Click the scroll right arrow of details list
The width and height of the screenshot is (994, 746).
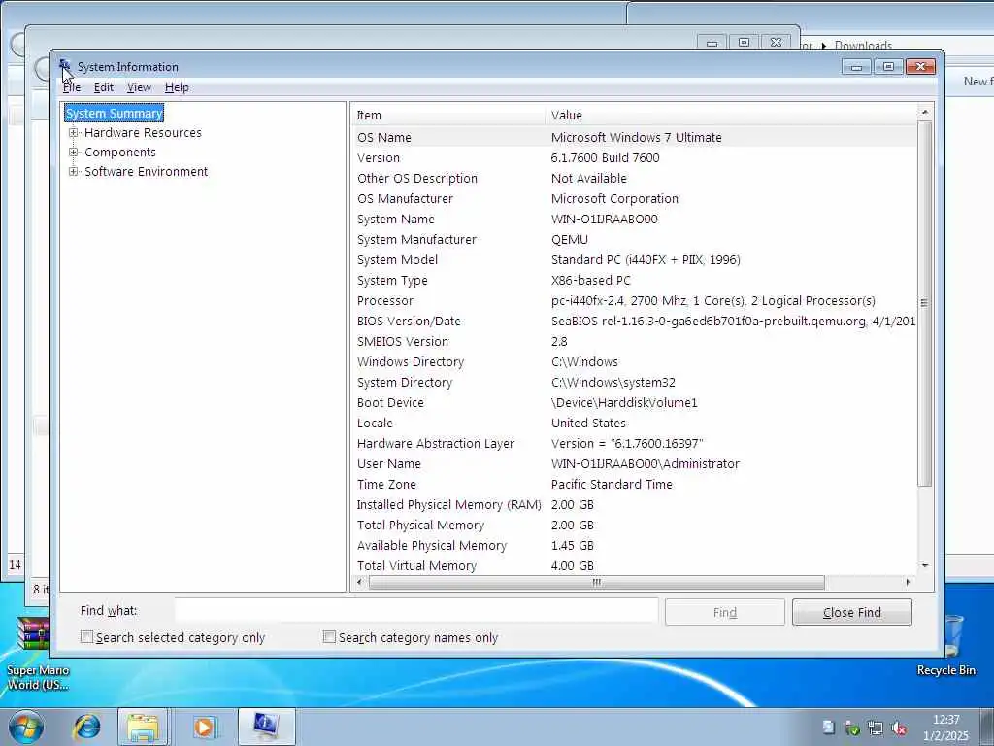coord(908,582)
